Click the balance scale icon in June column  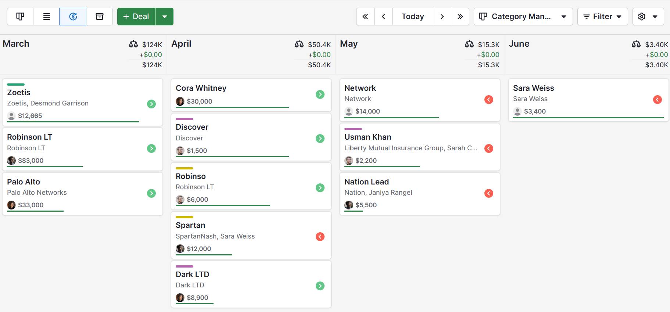tap(636, 44)
